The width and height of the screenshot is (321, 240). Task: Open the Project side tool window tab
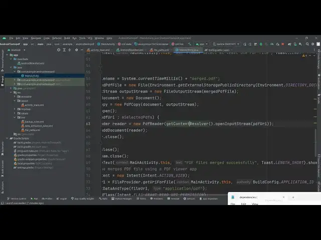[x=2, y=80]
